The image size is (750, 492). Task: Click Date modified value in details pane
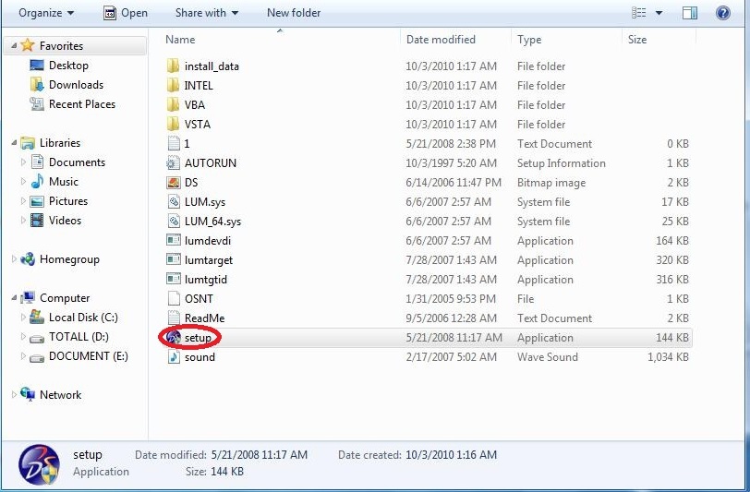[x=260, y=455]
